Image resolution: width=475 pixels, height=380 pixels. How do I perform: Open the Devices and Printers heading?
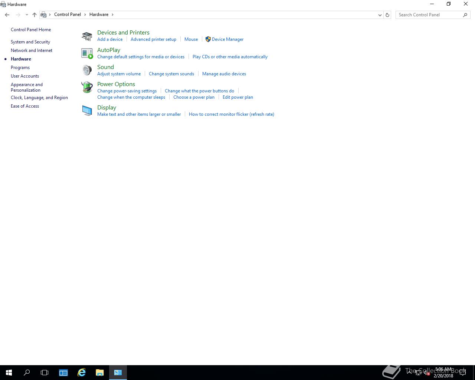pos(123,33)
